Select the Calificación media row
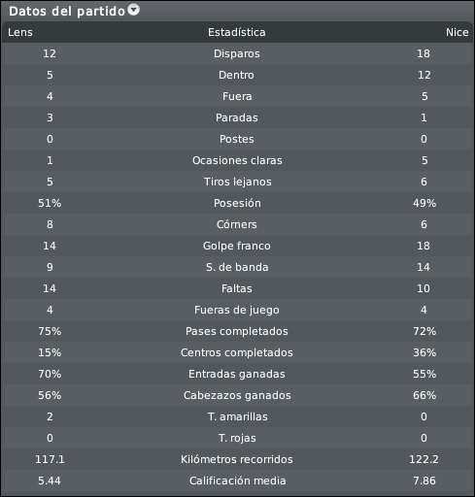 (x=237, y=480)
